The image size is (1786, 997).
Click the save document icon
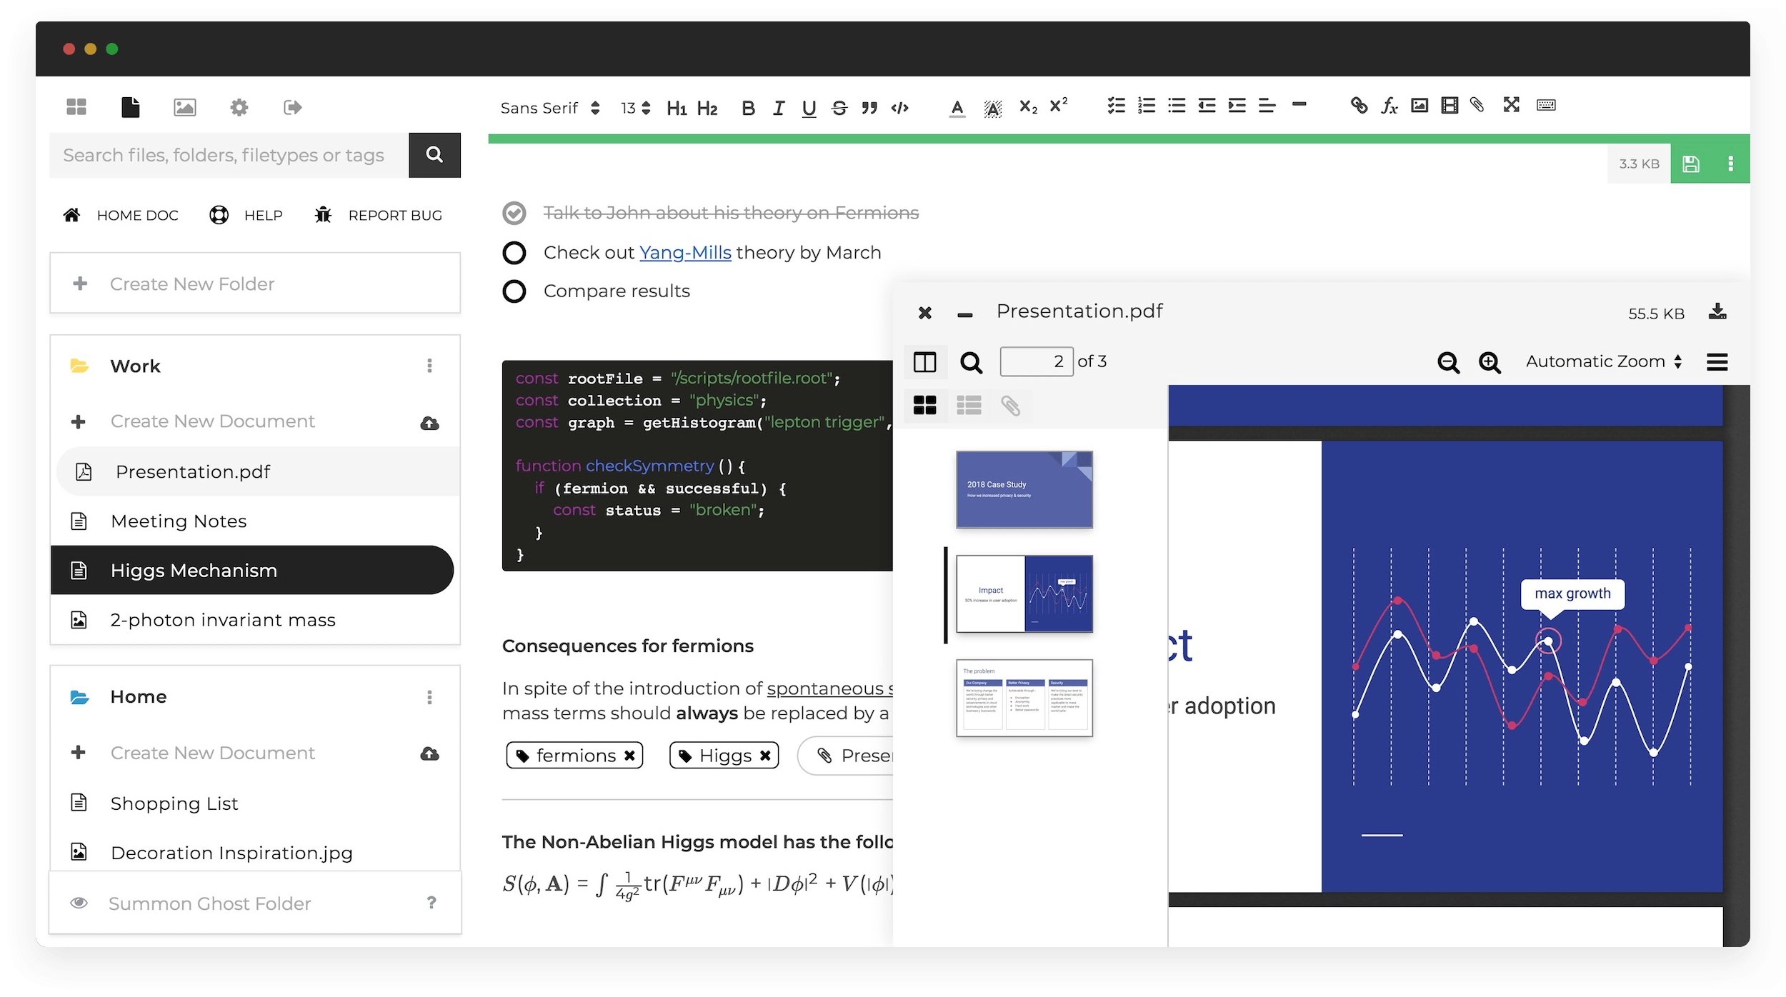tap(1690, 164)
